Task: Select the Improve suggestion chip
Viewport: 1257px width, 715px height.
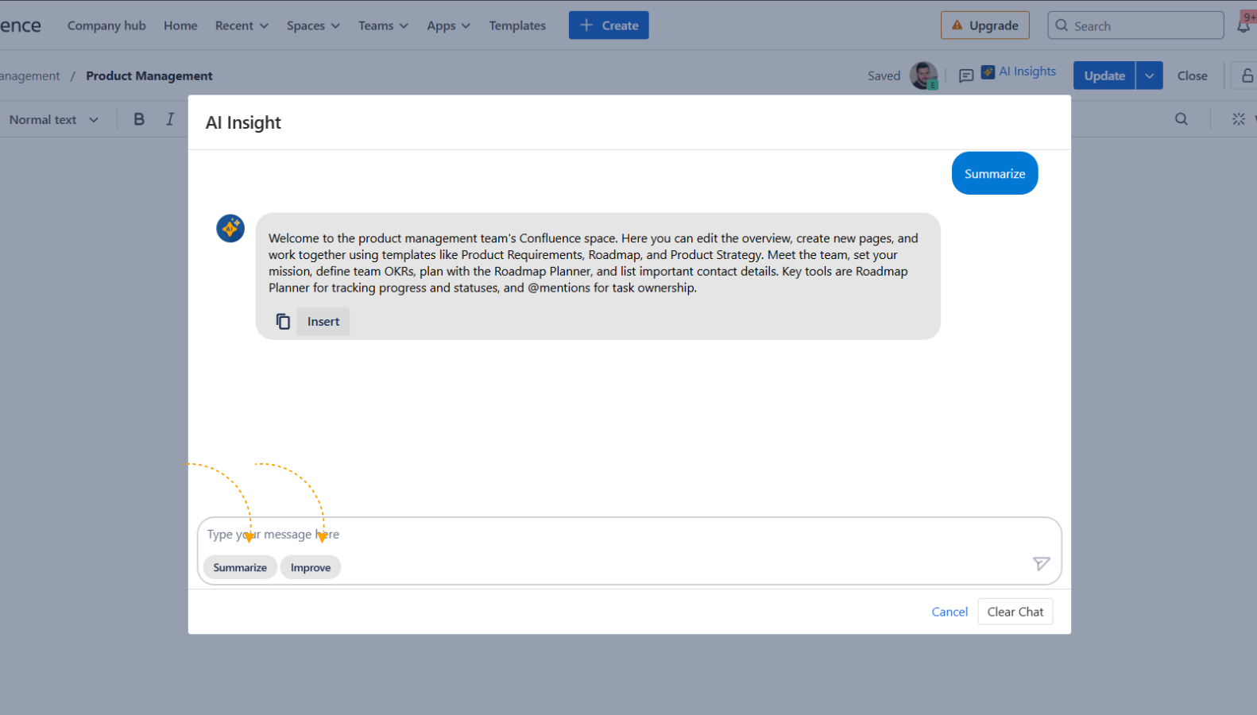Action: 311,567
